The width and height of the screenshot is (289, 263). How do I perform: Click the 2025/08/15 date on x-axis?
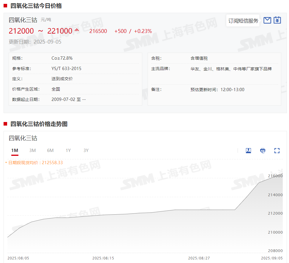103,258
